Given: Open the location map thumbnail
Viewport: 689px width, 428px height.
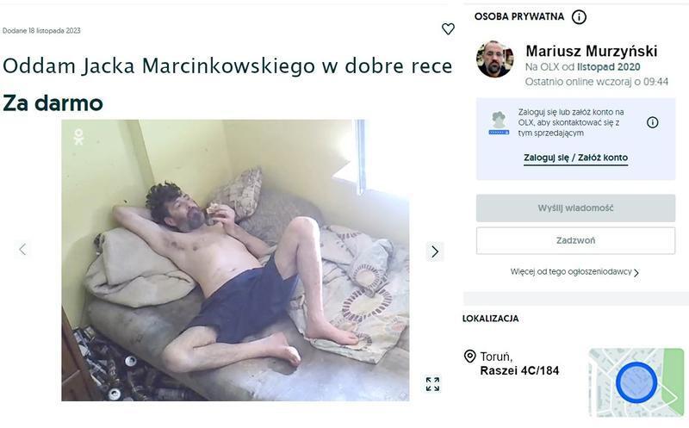Looking at the screenshot, I should pyautogui.click(x=636, y=382).
